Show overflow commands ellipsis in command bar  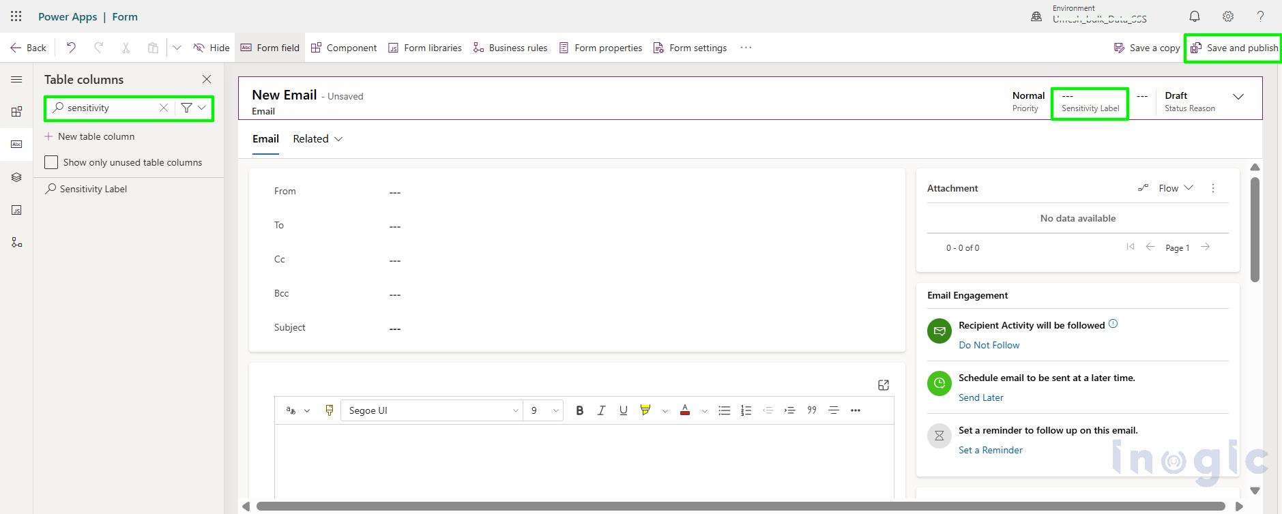click(746, 48)
